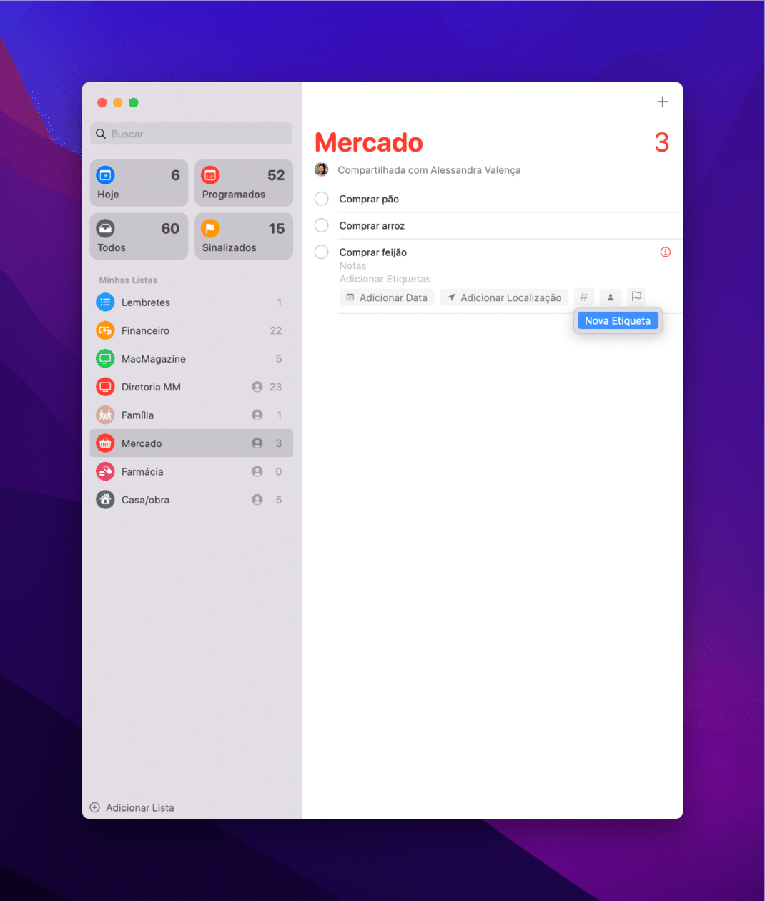Viewport: 765px width, 901px height.
Task: Mark Comprar pão as completed
Action: click(x=321, y=198)
